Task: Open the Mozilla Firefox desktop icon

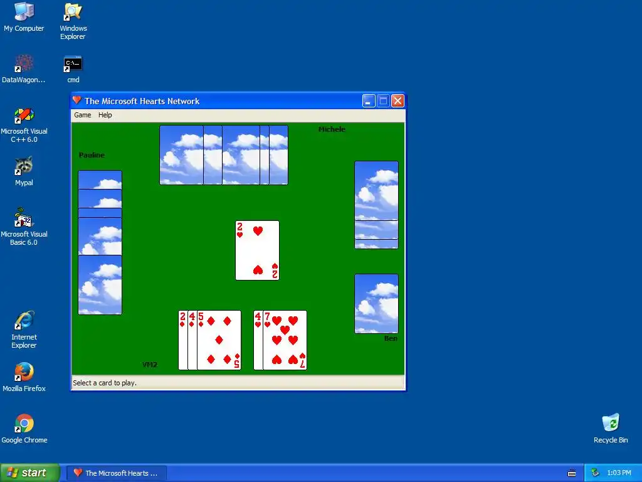Action: pyautogui.click(x=24, y=377)
